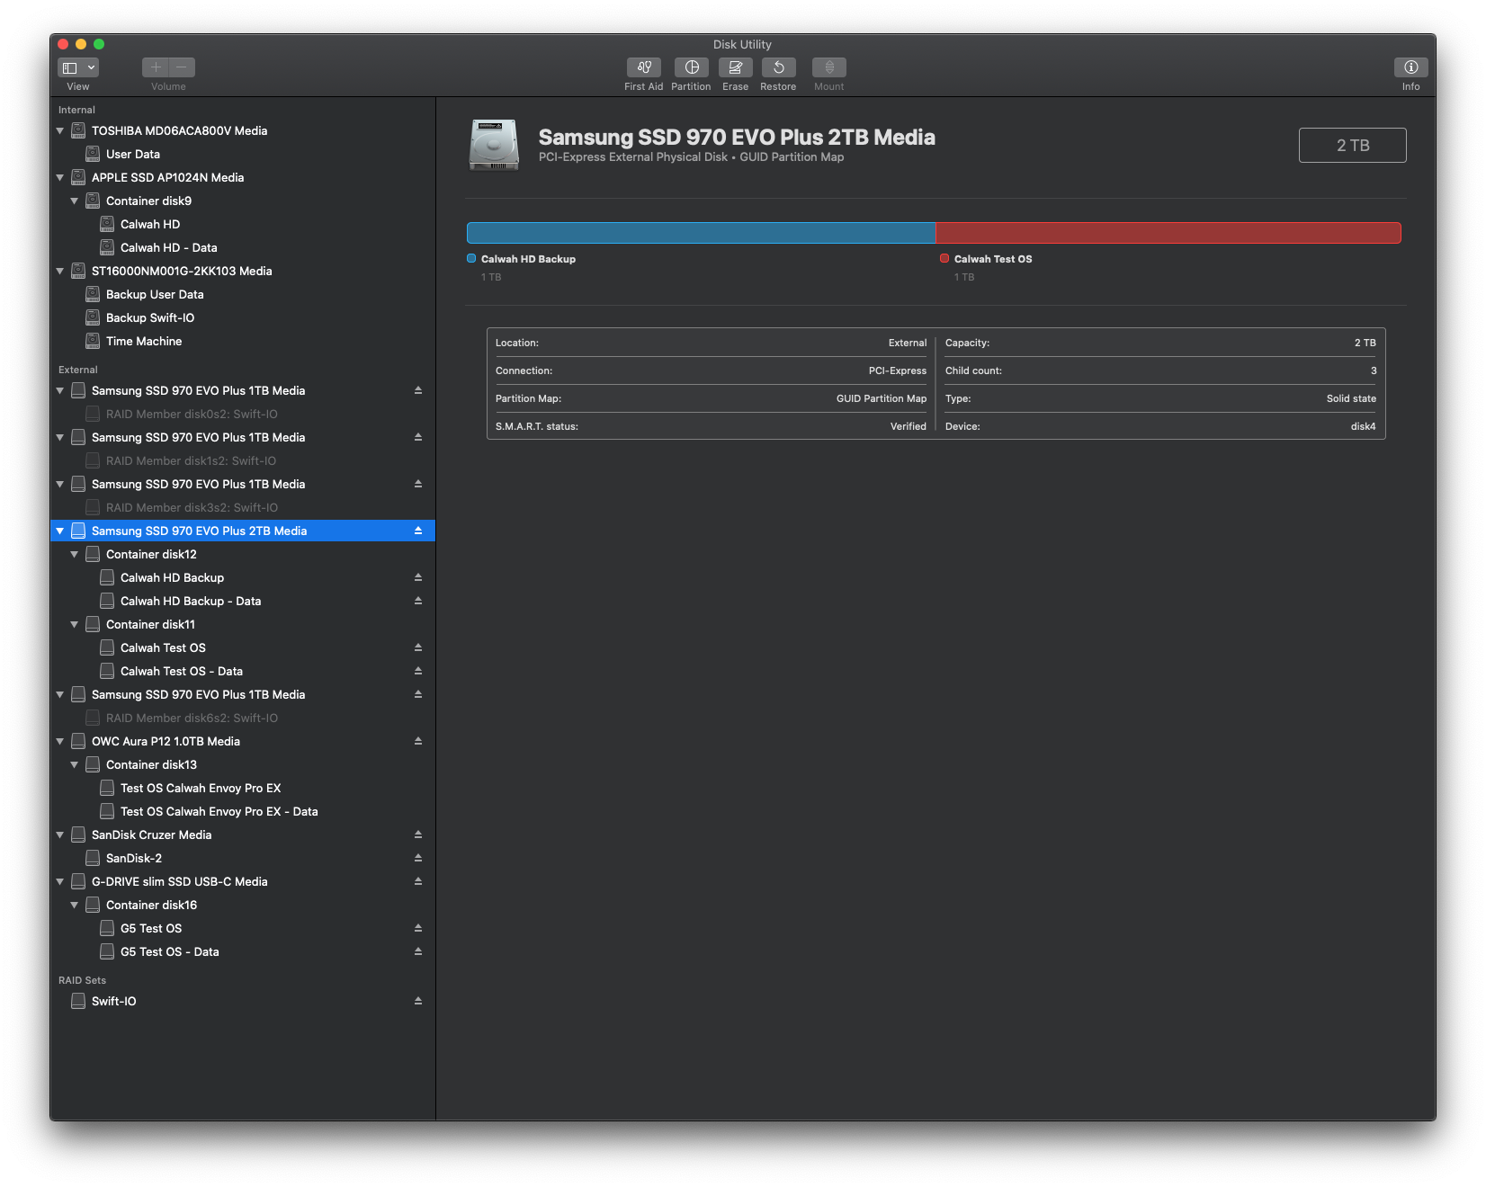
Task: Add a volume with the plus button
Action: pyautogui.click(x=156, y=67)
